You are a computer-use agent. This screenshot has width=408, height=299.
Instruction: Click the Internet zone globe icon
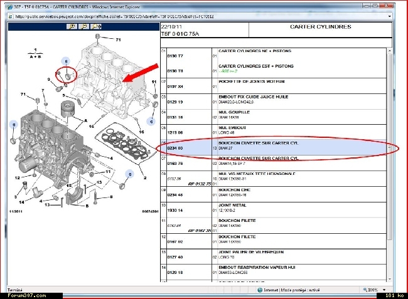[260, 290]
